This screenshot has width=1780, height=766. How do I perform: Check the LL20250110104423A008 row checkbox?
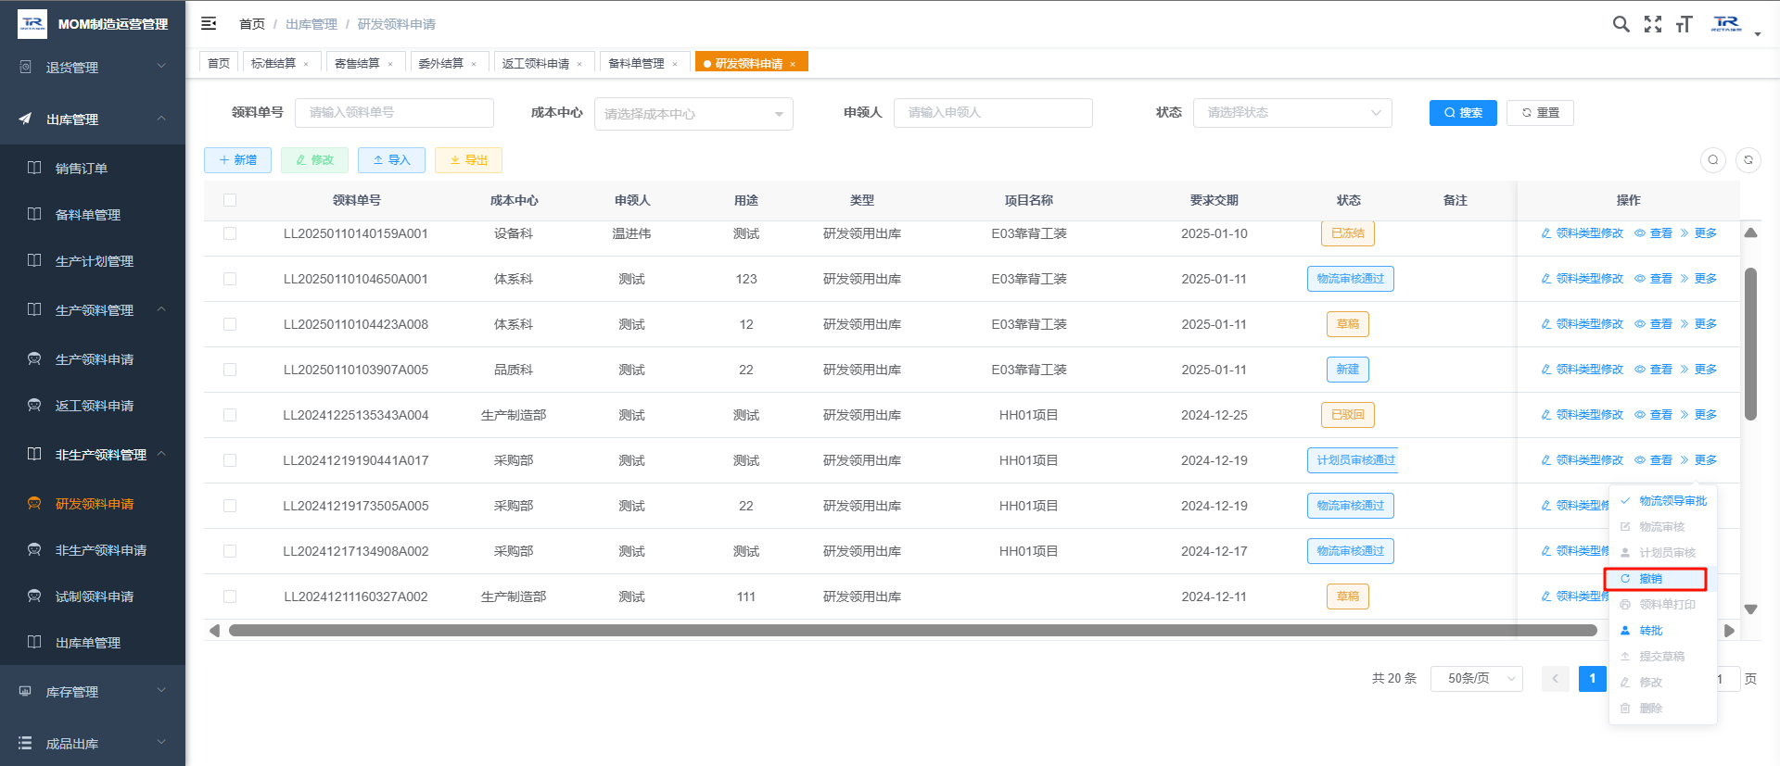230,324
